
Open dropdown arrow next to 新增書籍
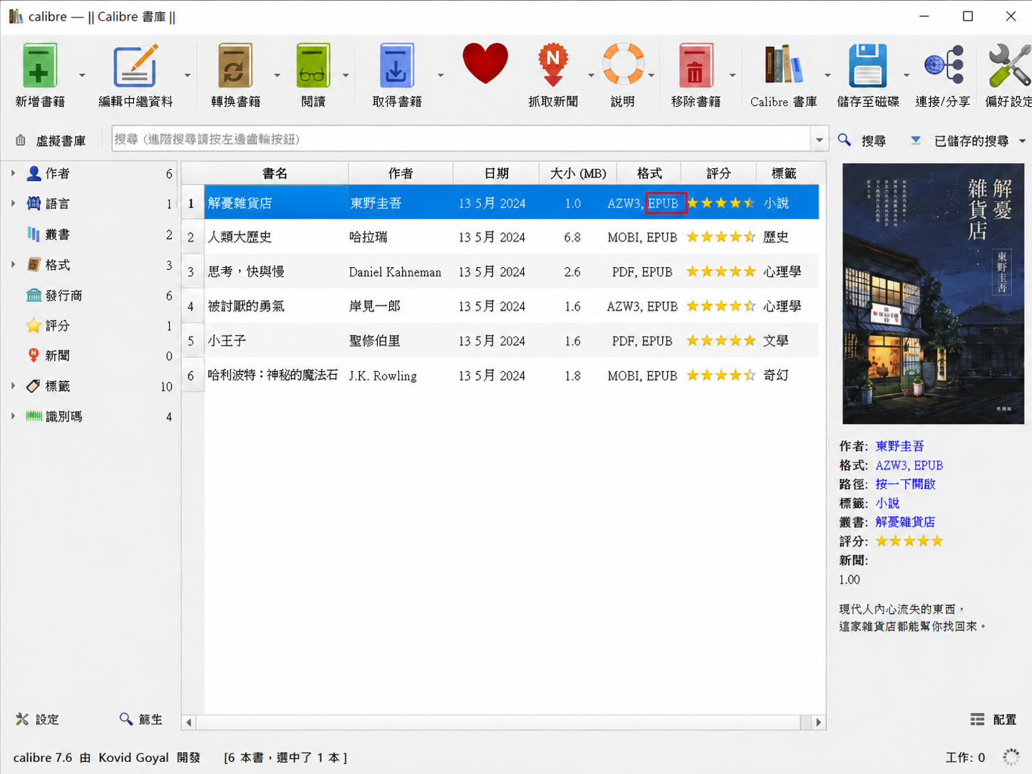[82, 75]
